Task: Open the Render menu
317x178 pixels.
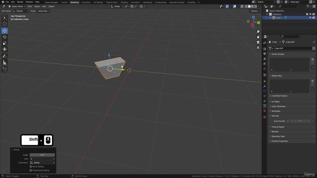Action: tap(20, 2)
